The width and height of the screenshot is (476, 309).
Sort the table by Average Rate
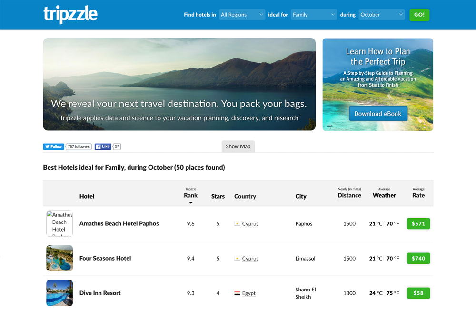(x=418, y=195)
